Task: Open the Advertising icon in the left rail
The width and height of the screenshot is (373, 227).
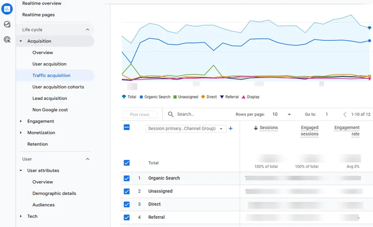Action: [x=7, y=39]
